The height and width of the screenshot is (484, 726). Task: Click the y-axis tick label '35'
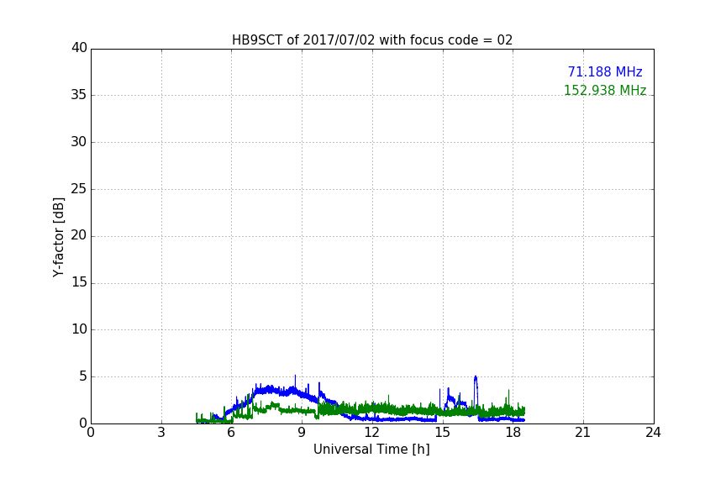click(x=79, y=94)
